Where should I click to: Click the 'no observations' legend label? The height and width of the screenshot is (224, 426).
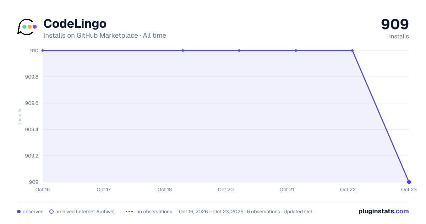154,212
